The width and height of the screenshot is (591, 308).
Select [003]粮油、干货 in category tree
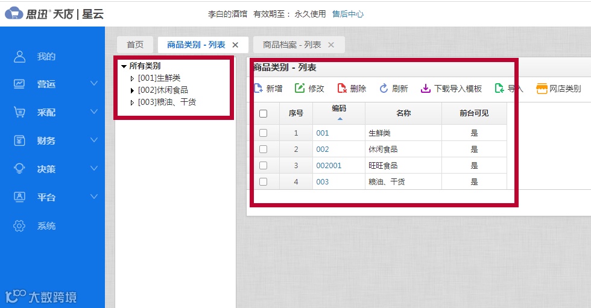point(167,102)
